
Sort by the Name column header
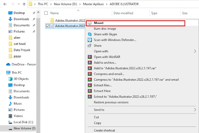[54, 13]
